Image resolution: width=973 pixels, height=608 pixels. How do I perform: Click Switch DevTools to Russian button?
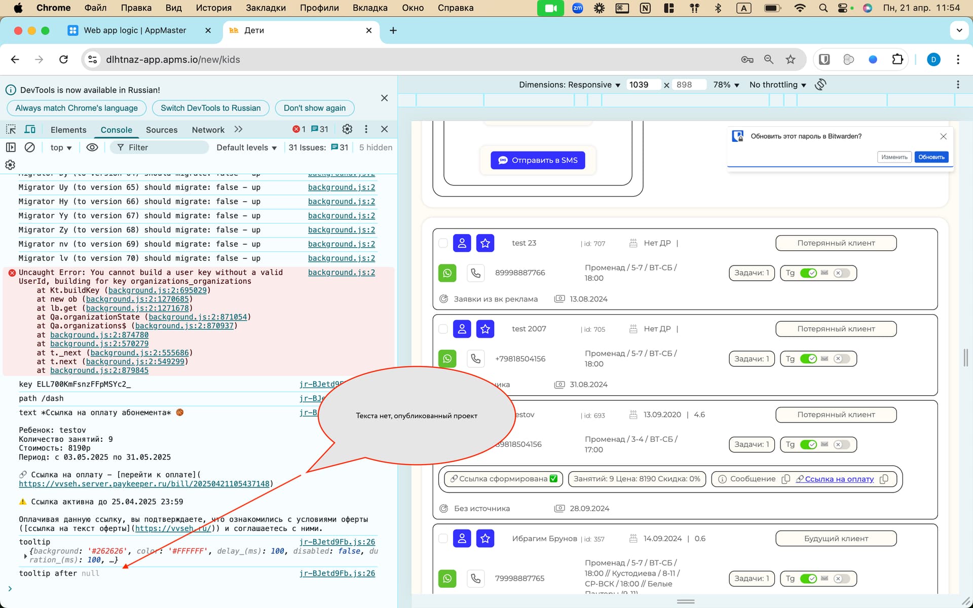coord(210,108)
